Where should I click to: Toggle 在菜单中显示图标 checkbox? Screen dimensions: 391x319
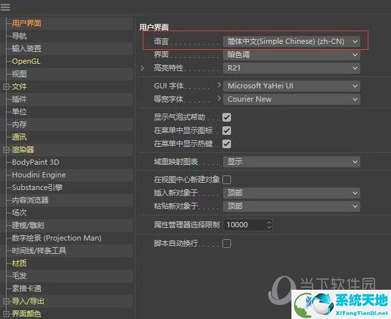(226, 130)
